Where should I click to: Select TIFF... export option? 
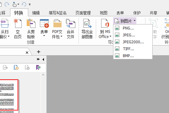(x=133, y=49)
